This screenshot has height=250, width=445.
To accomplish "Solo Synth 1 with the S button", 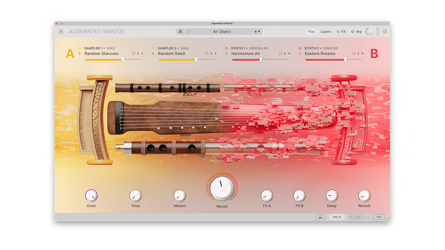I will (x=226, y=53).
